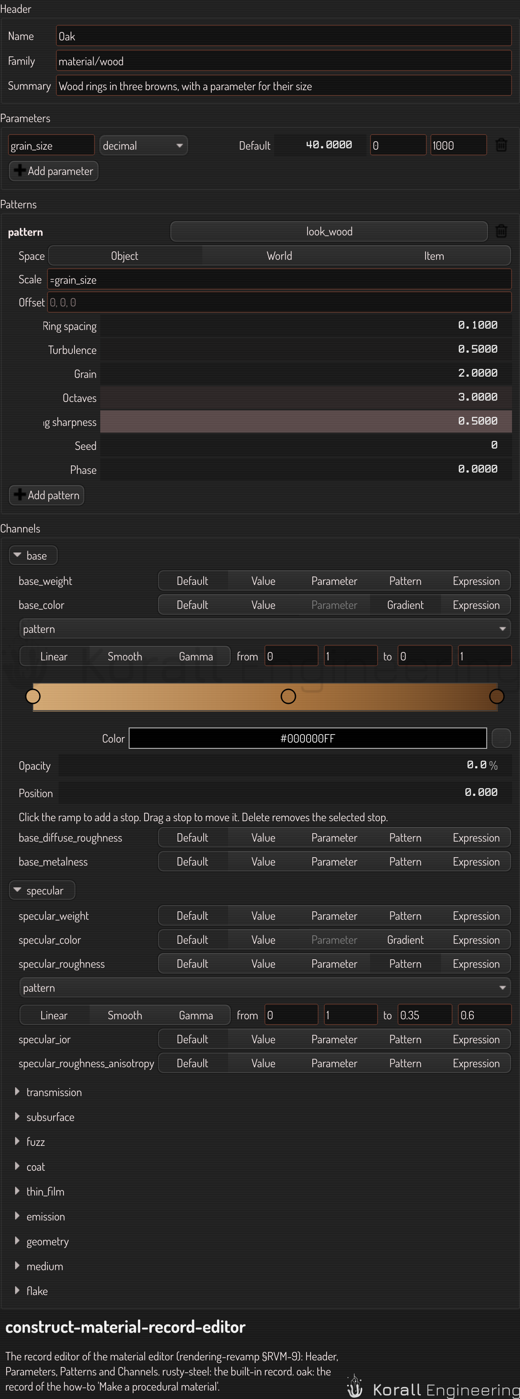520x1399 pixels.
Task: Select the first gradient stop on the ramp
Action: 33,696
